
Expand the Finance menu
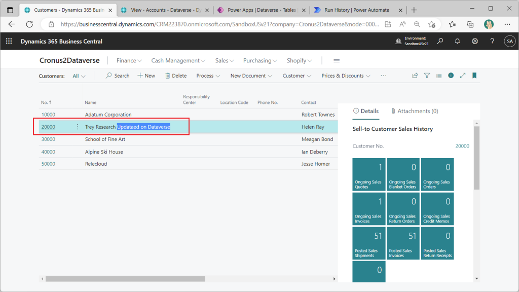[x=129, y=61]
